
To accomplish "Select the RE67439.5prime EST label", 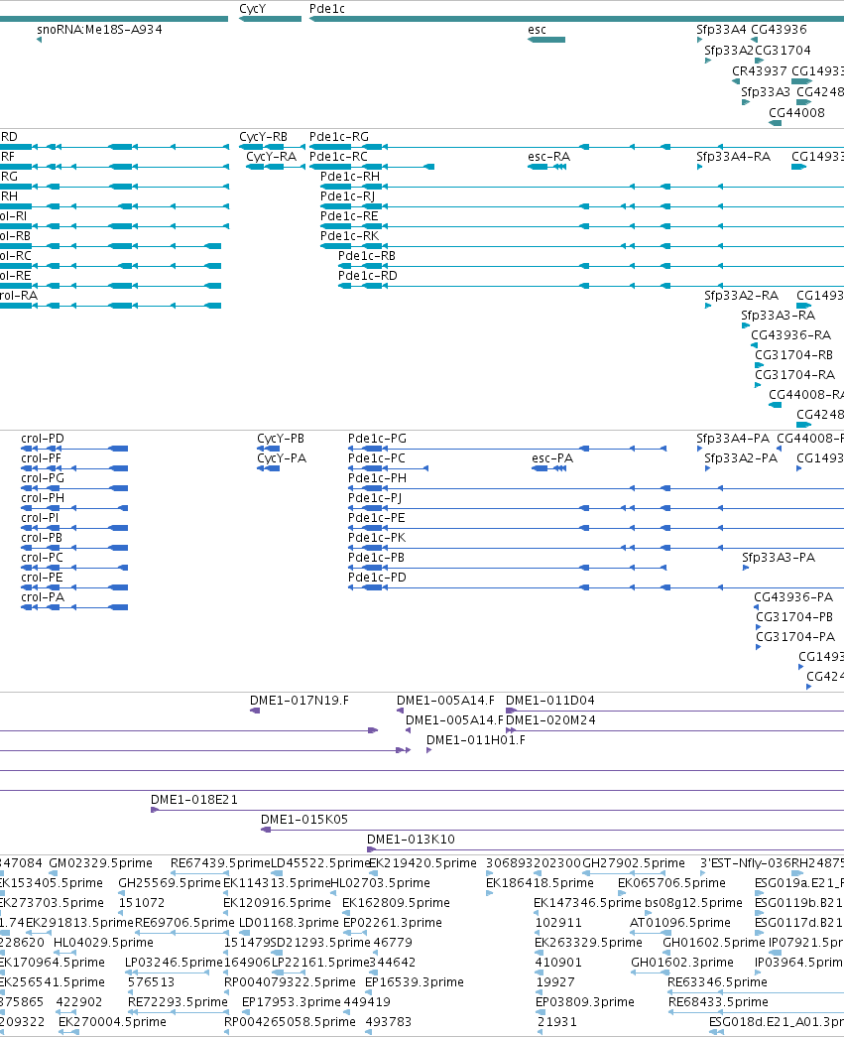I will pyautogui.click(x=221, y=862).
